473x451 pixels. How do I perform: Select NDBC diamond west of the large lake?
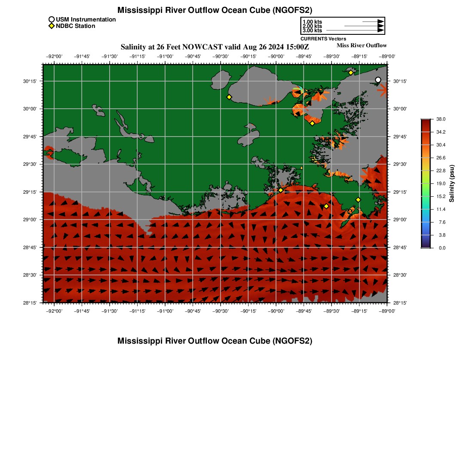click(x=229, y=97)
